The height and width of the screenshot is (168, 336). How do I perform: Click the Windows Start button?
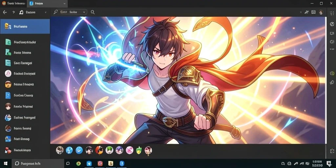[6, 163]
